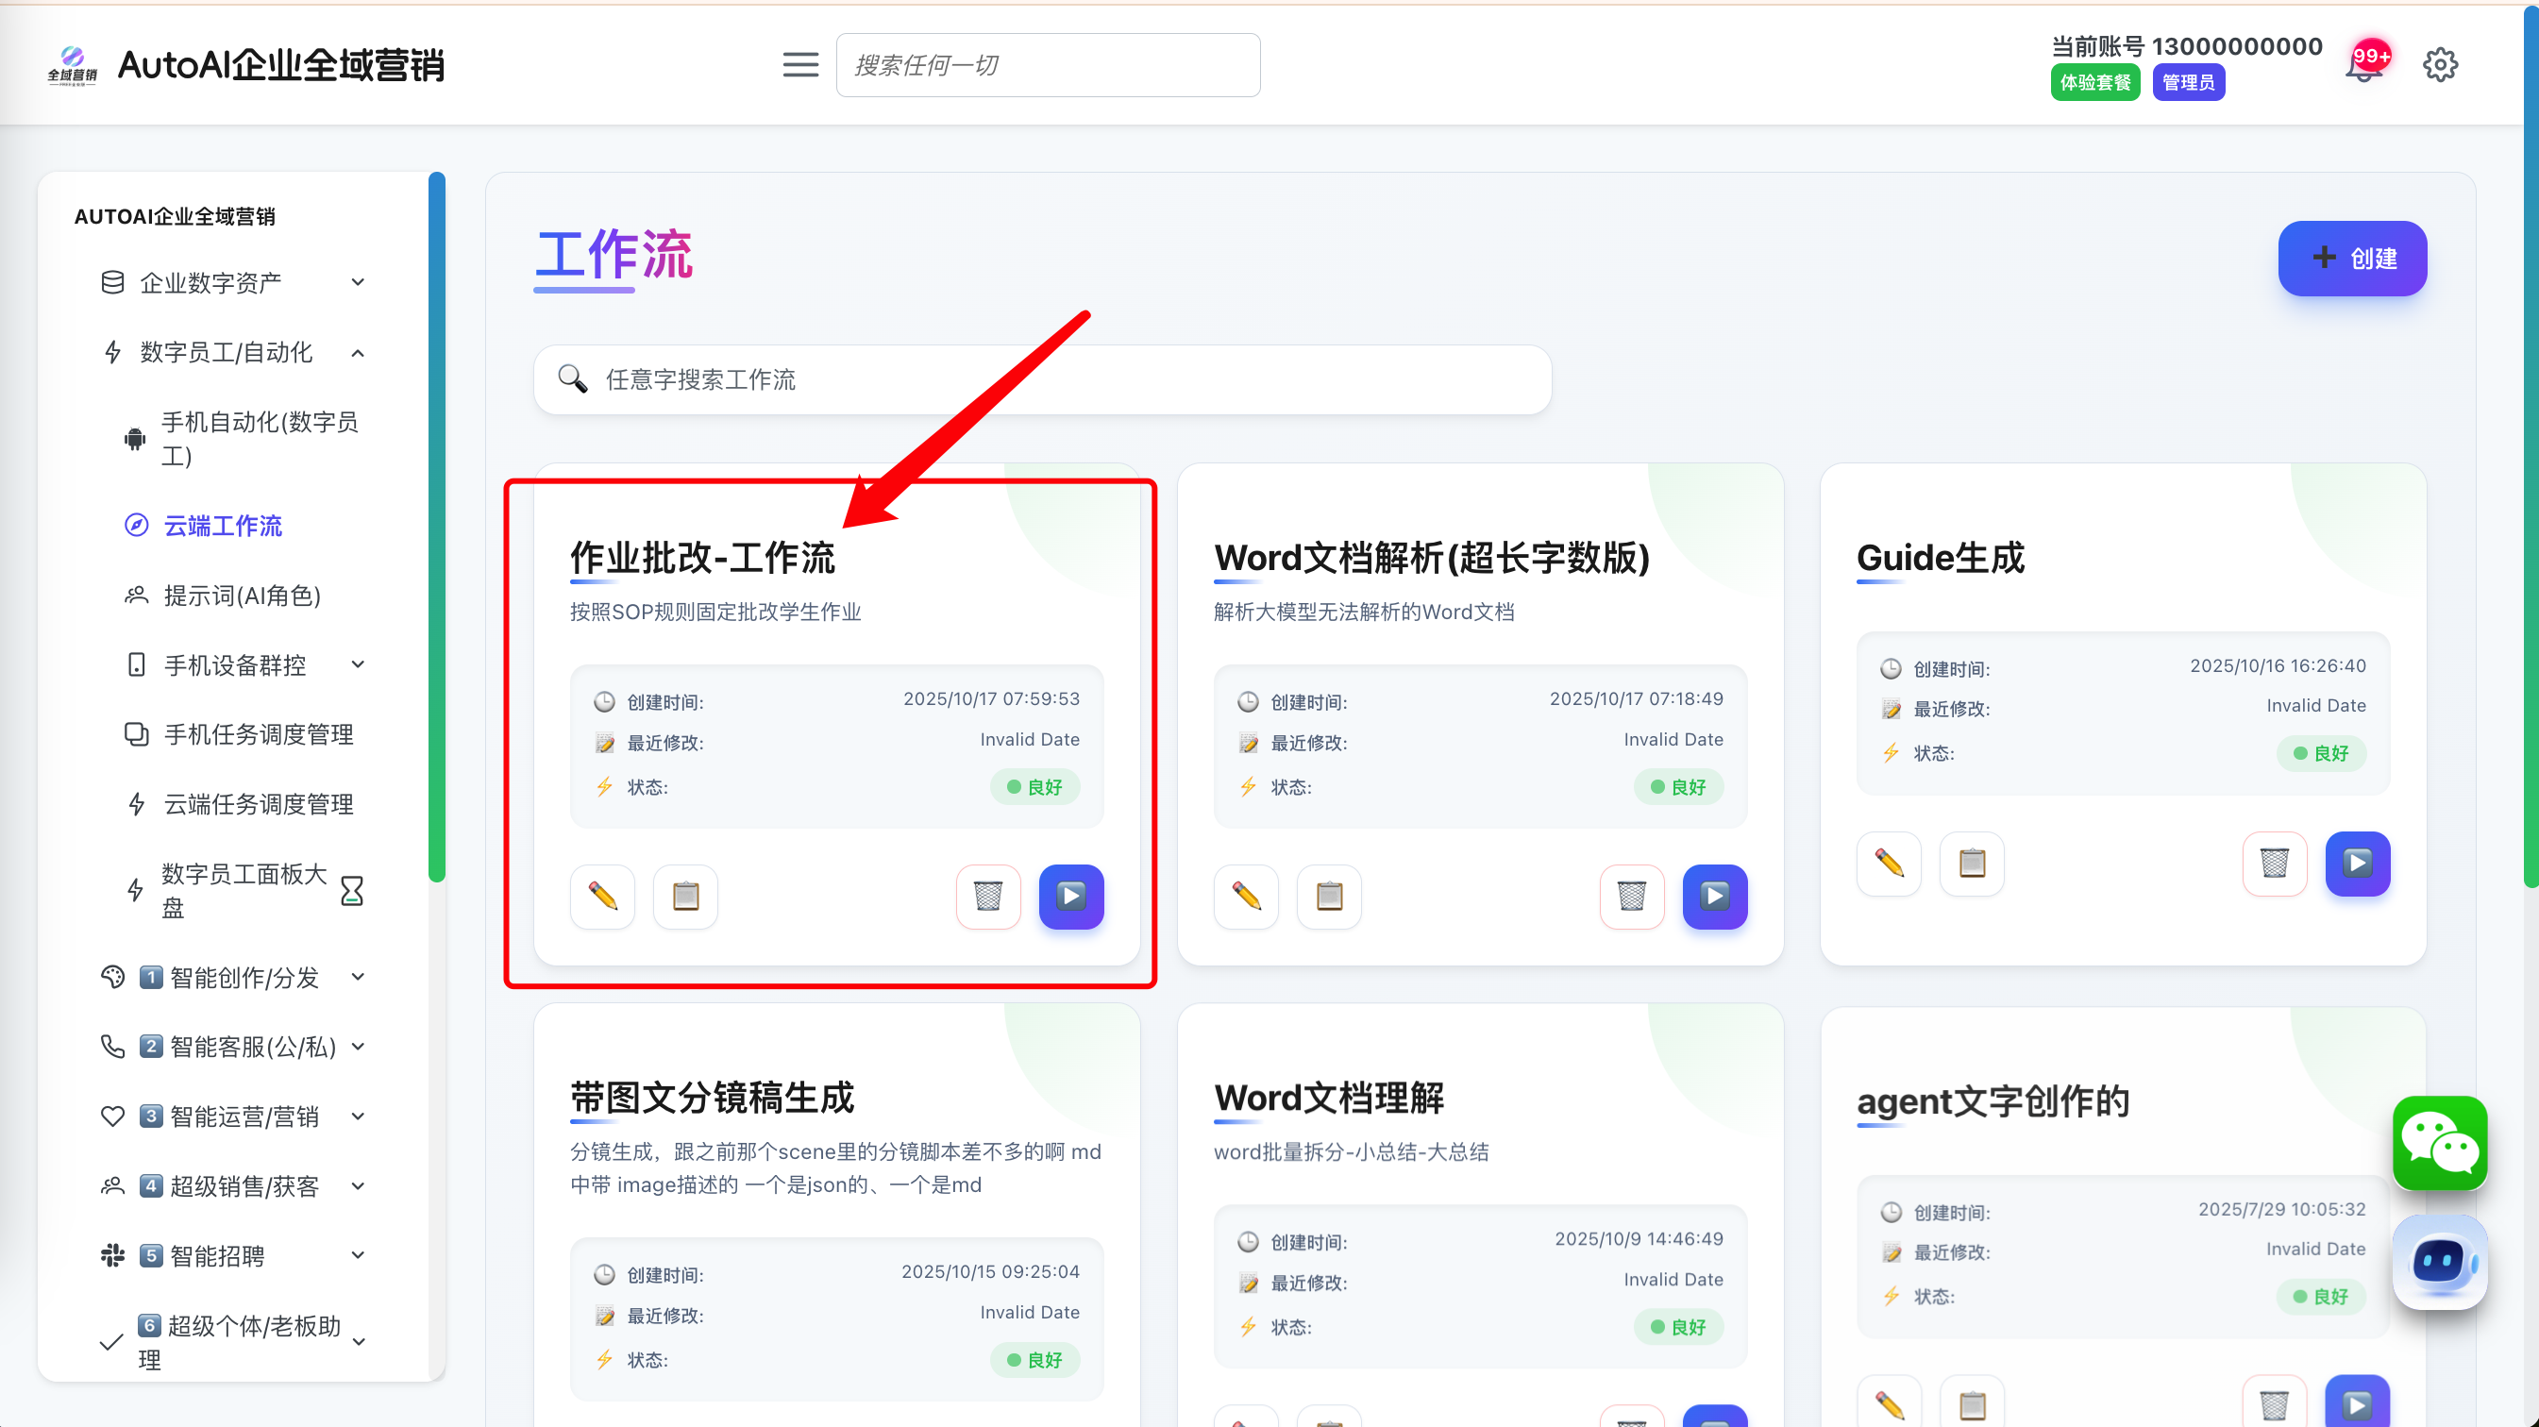Open WeChat floating contact icon
This screenshot has width=2539, height=1427.
tap(2440, 1143)
